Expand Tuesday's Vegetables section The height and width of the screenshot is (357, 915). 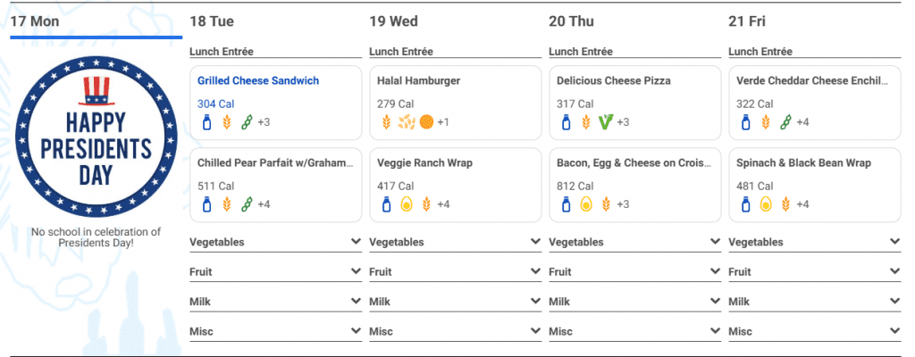(275, 242)
